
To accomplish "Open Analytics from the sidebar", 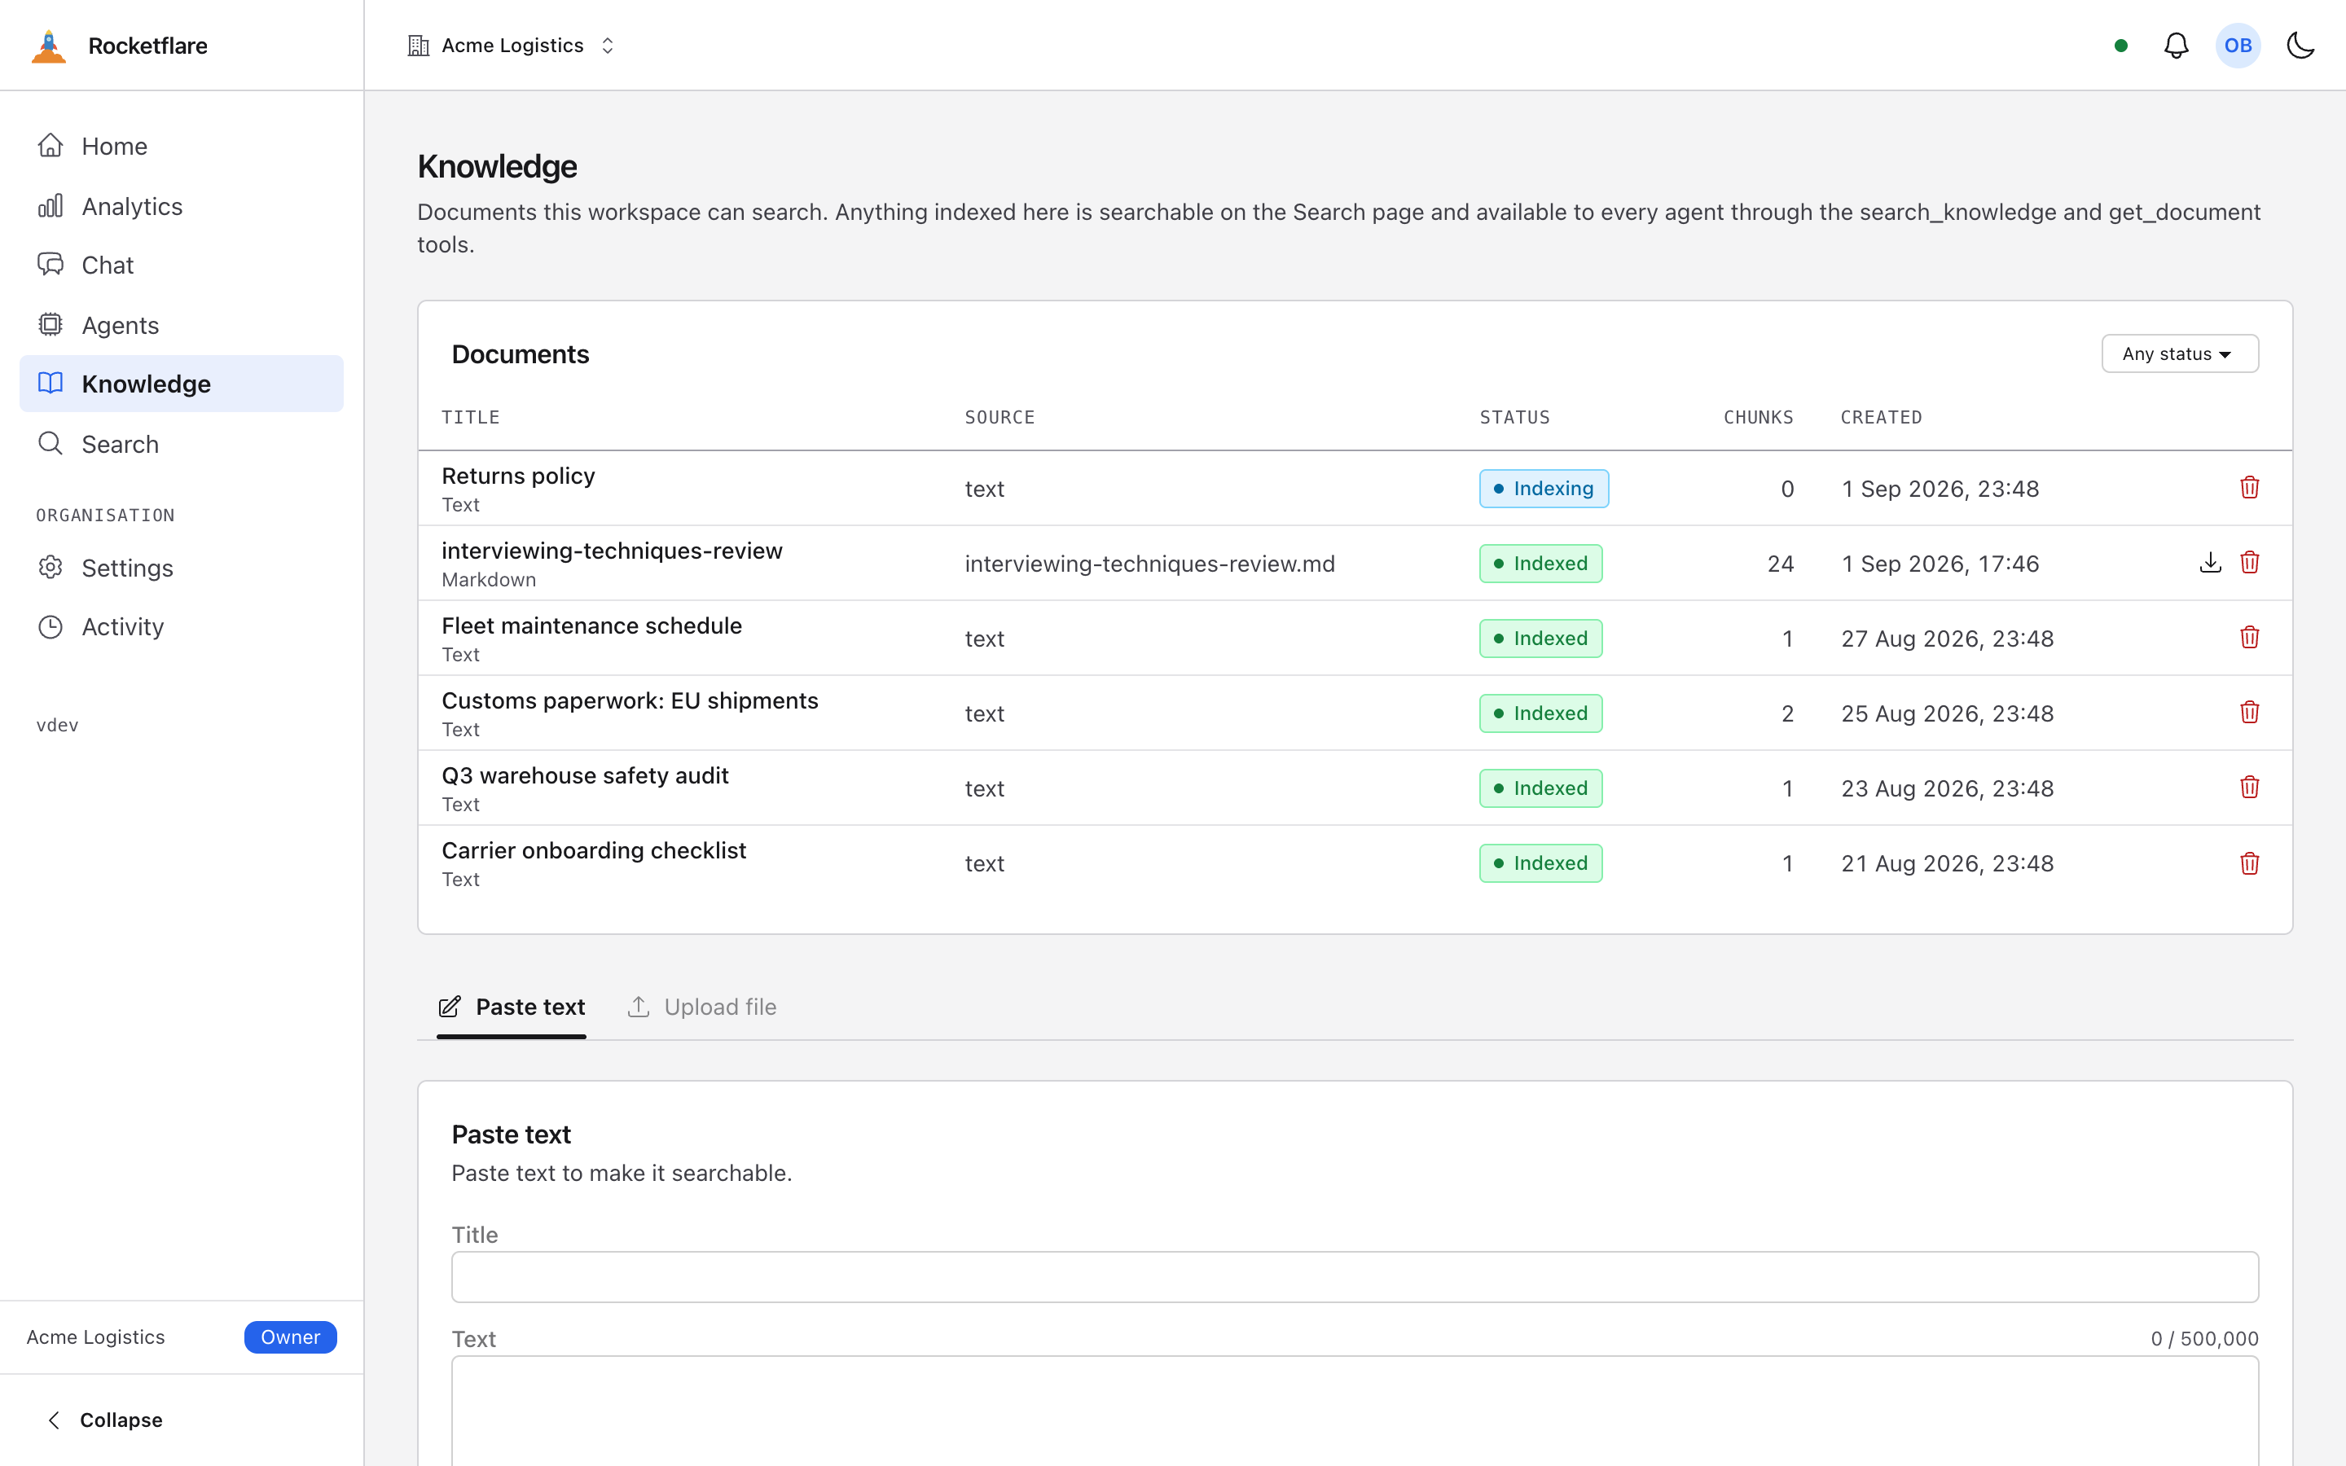I will tap(182, 207).
